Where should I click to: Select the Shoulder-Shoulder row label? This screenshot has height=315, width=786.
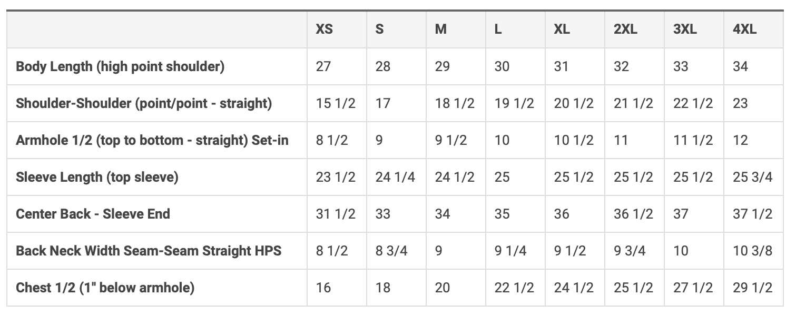pos(144,103)
